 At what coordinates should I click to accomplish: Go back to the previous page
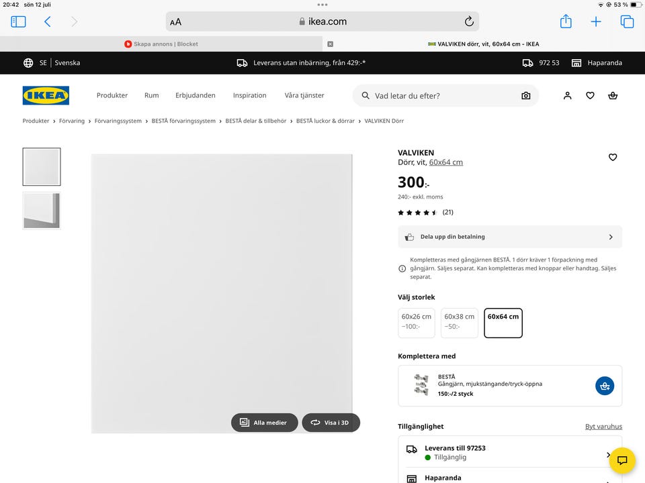48,21
